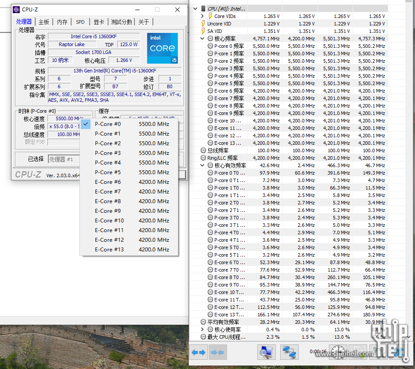Click the clock icon beside 平均有效频率

[x=203, y=322]
